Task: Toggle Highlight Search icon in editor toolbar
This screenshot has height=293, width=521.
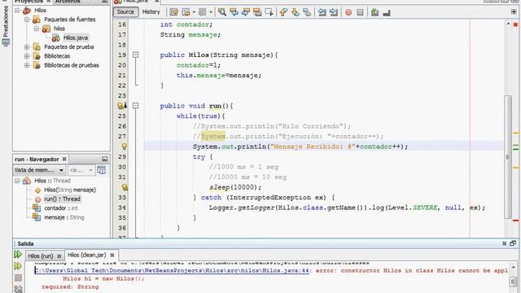Action: pyautogui.click(x=257, y=12)
